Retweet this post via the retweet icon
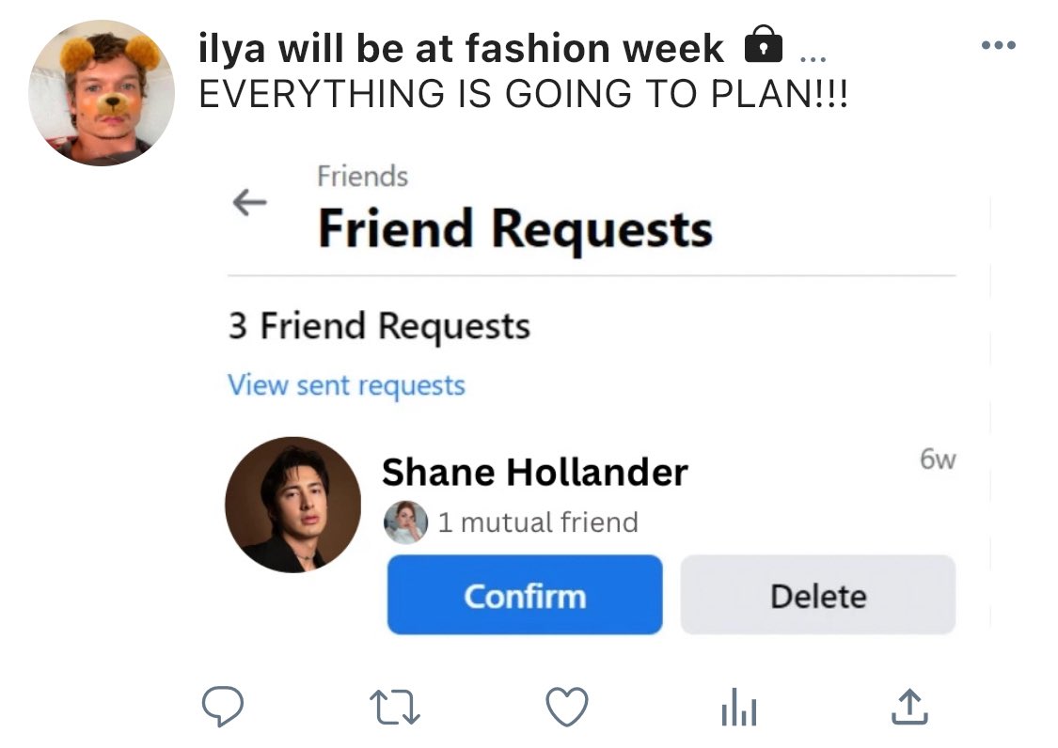Image resolution: width=1058 pixels, height=748 pixels. [x=395, y=707]
